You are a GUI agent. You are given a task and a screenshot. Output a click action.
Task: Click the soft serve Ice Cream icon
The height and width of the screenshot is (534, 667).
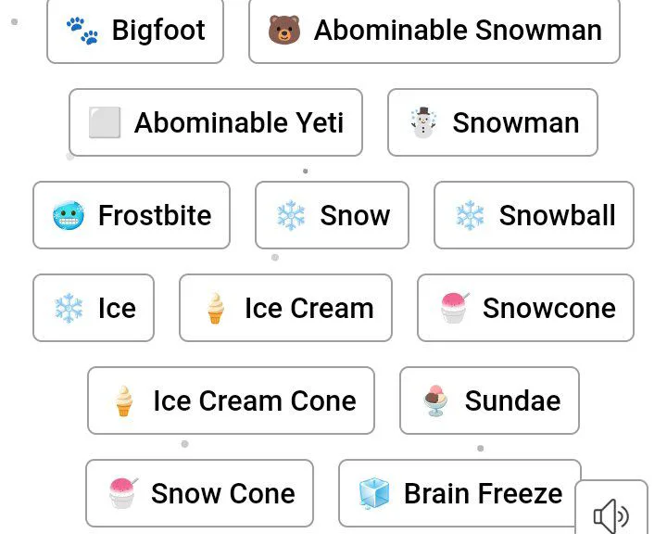point(215,308)
